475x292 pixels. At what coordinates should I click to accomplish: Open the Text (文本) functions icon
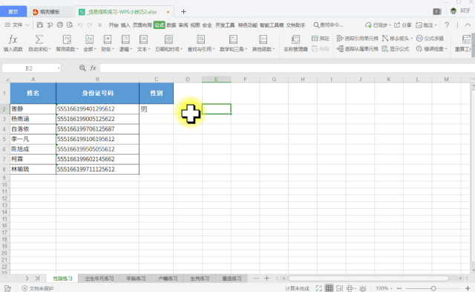pyautogui.click(x=143, y=39)
